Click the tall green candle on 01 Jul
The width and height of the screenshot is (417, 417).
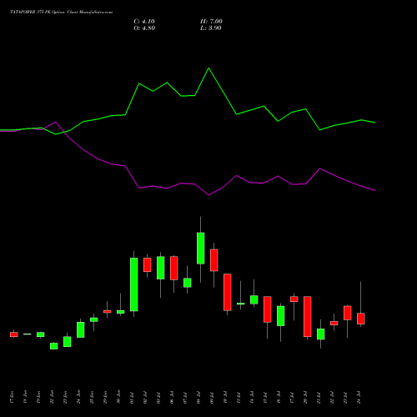coord(134,284)
